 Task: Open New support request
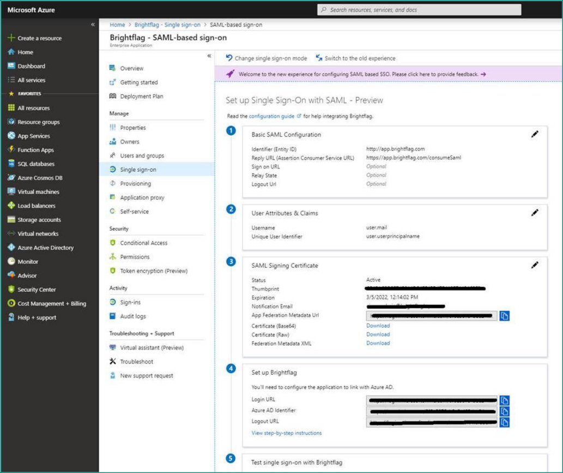147,375
